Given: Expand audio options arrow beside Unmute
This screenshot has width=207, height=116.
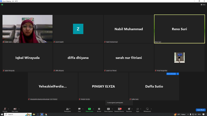Looking at the screenshot, I should pyautogui.click(x=8, y=109).
